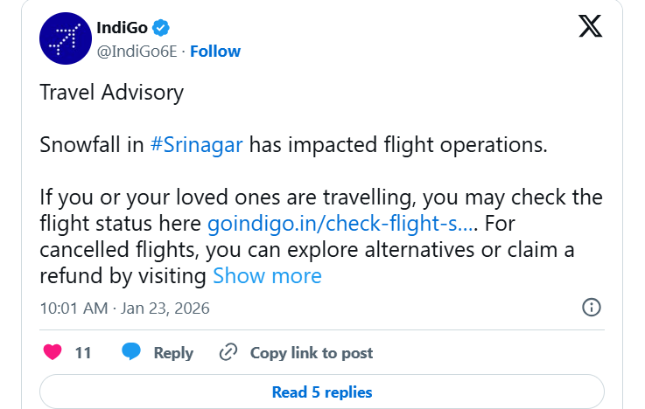Click the X logo icon
645x409 pixels.
(591, 26)
